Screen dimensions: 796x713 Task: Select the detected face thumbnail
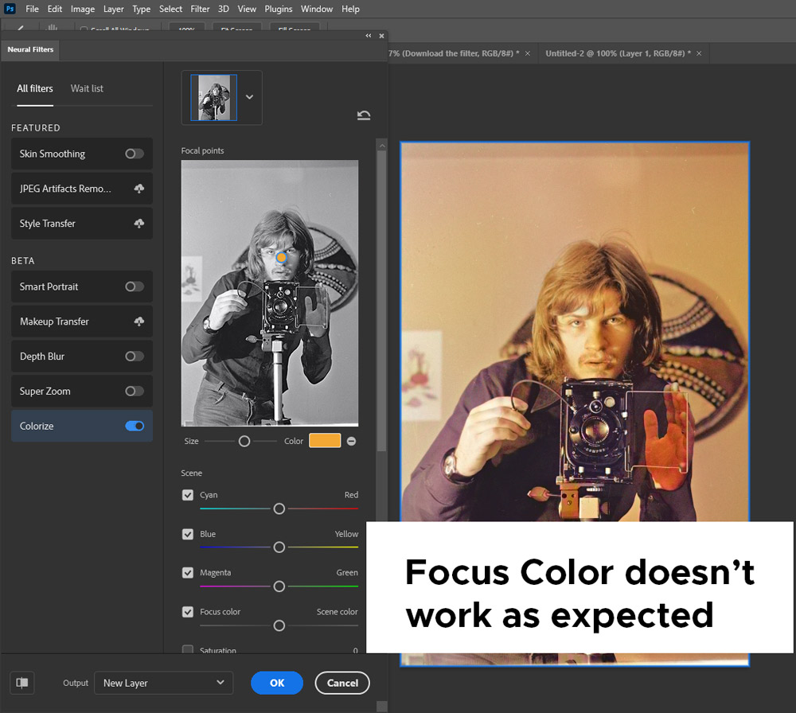[213, 97]
